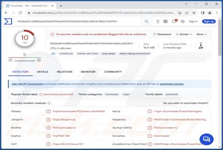Click the hash search input field
The height and width of the screenshot is (150, 223).
tap(78, 22)
